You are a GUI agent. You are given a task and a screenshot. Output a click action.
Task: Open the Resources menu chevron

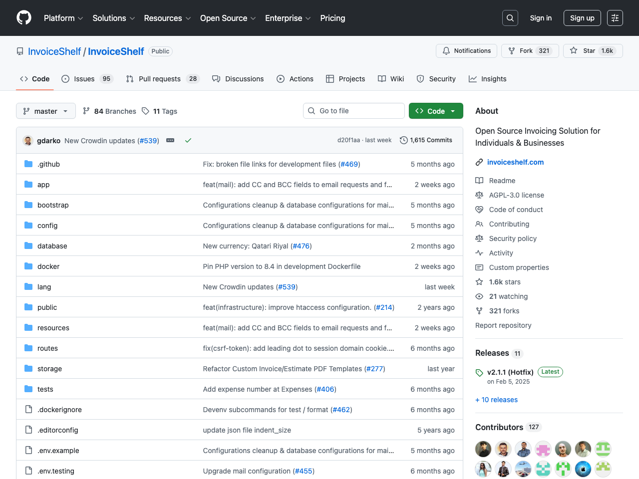tap(188, 18)
